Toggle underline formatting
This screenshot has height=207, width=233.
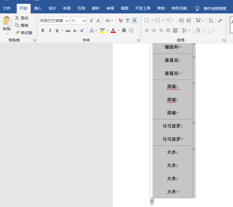[x=57, y=30]
